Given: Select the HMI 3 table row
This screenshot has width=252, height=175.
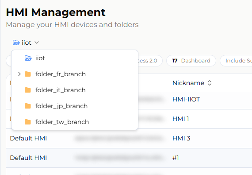Looking at the screenshot, I should (129, 139).
